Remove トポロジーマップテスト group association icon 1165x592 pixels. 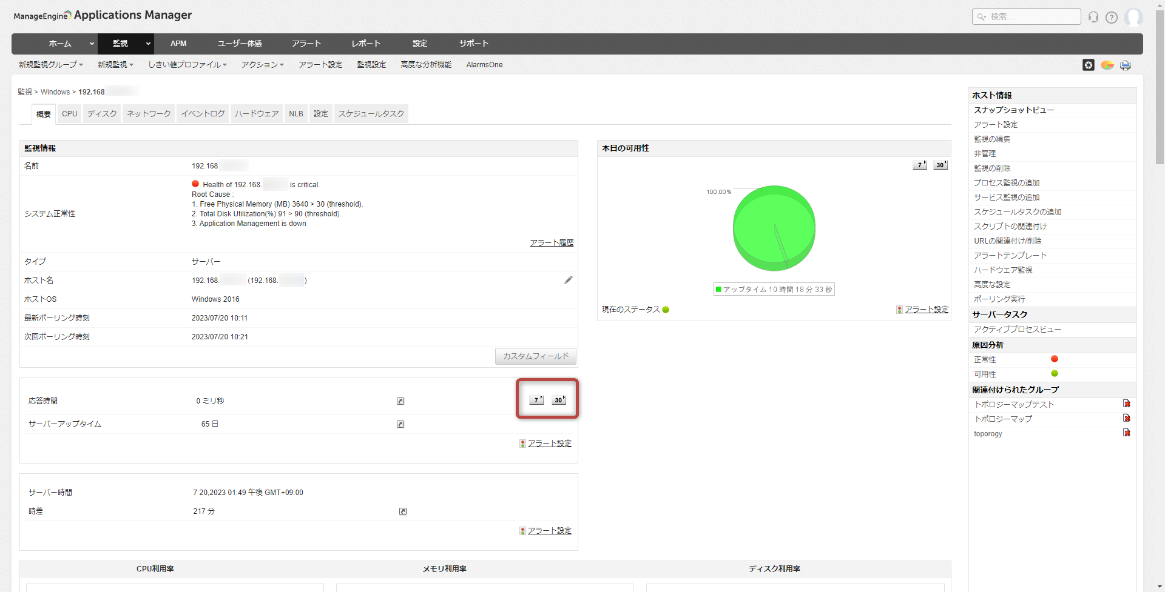[1126, 404]
